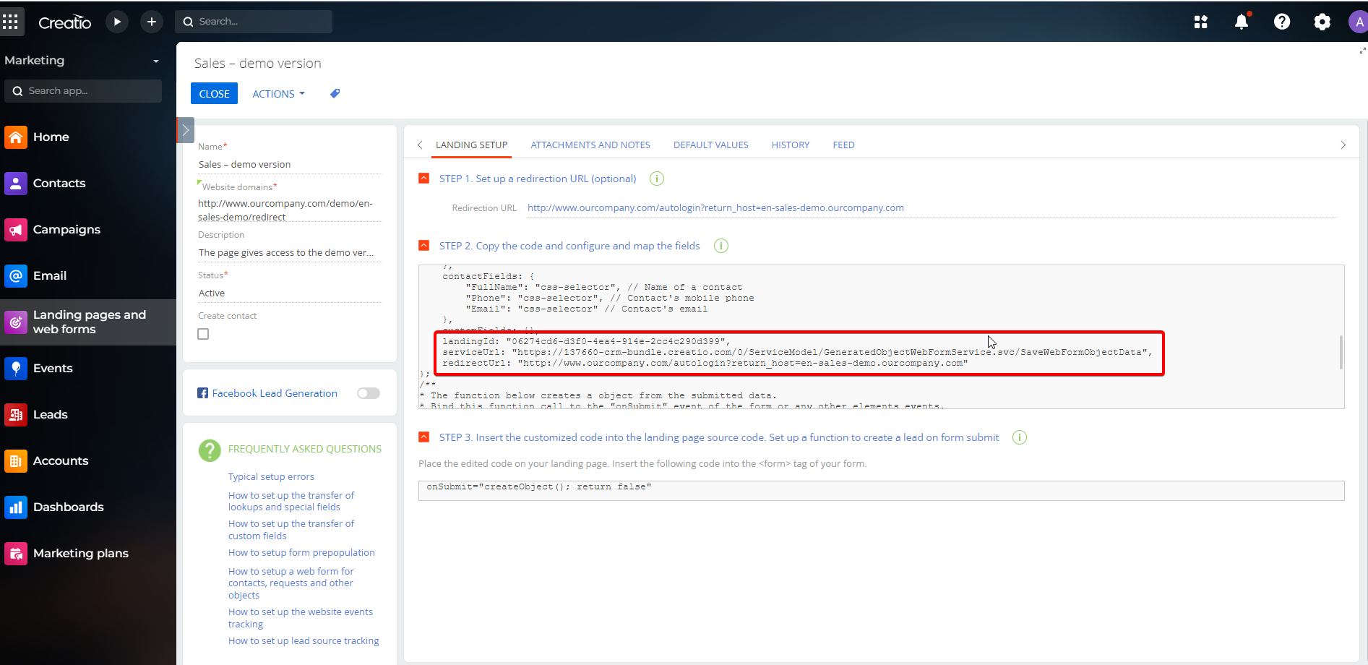1368x665 pixels.
Task: Click the code box vertical scrollbar
Action: tap(1341, 352)
